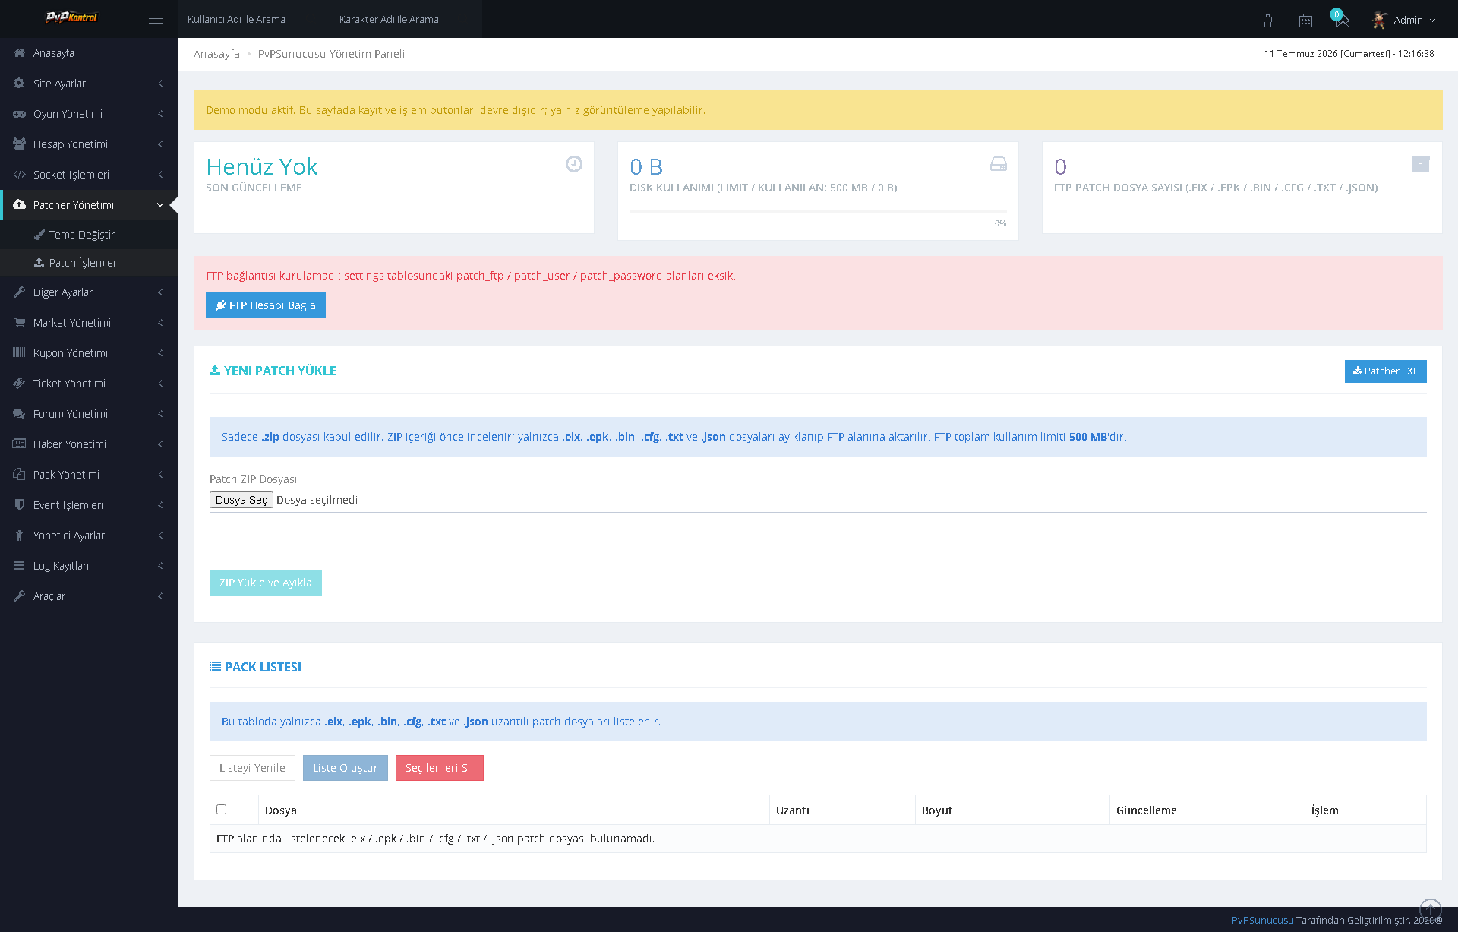Click the Log Kayıtları list icon
Image resolution: width=1458 pixels, height=932 pixels.
point(20,566)
